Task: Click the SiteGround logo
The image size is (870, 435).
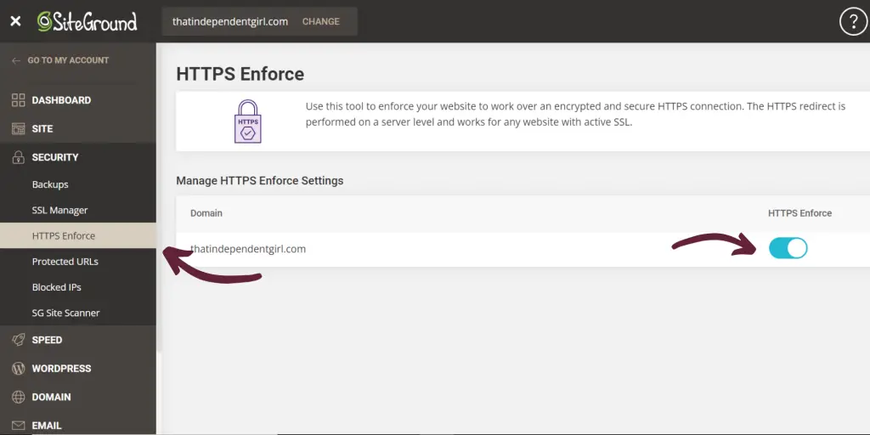Action: coord(88,21)
